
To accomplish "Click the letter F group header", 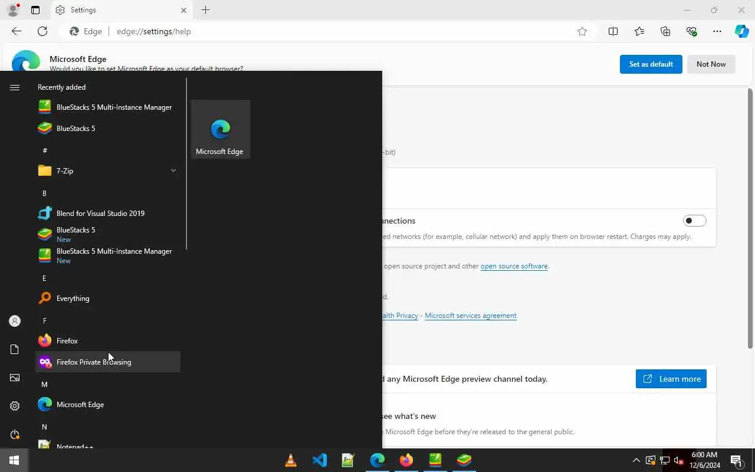I will [x=44, y=320].
